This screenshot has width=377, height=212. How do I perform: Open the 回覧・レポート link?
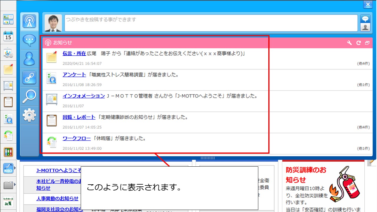point(79,117)
